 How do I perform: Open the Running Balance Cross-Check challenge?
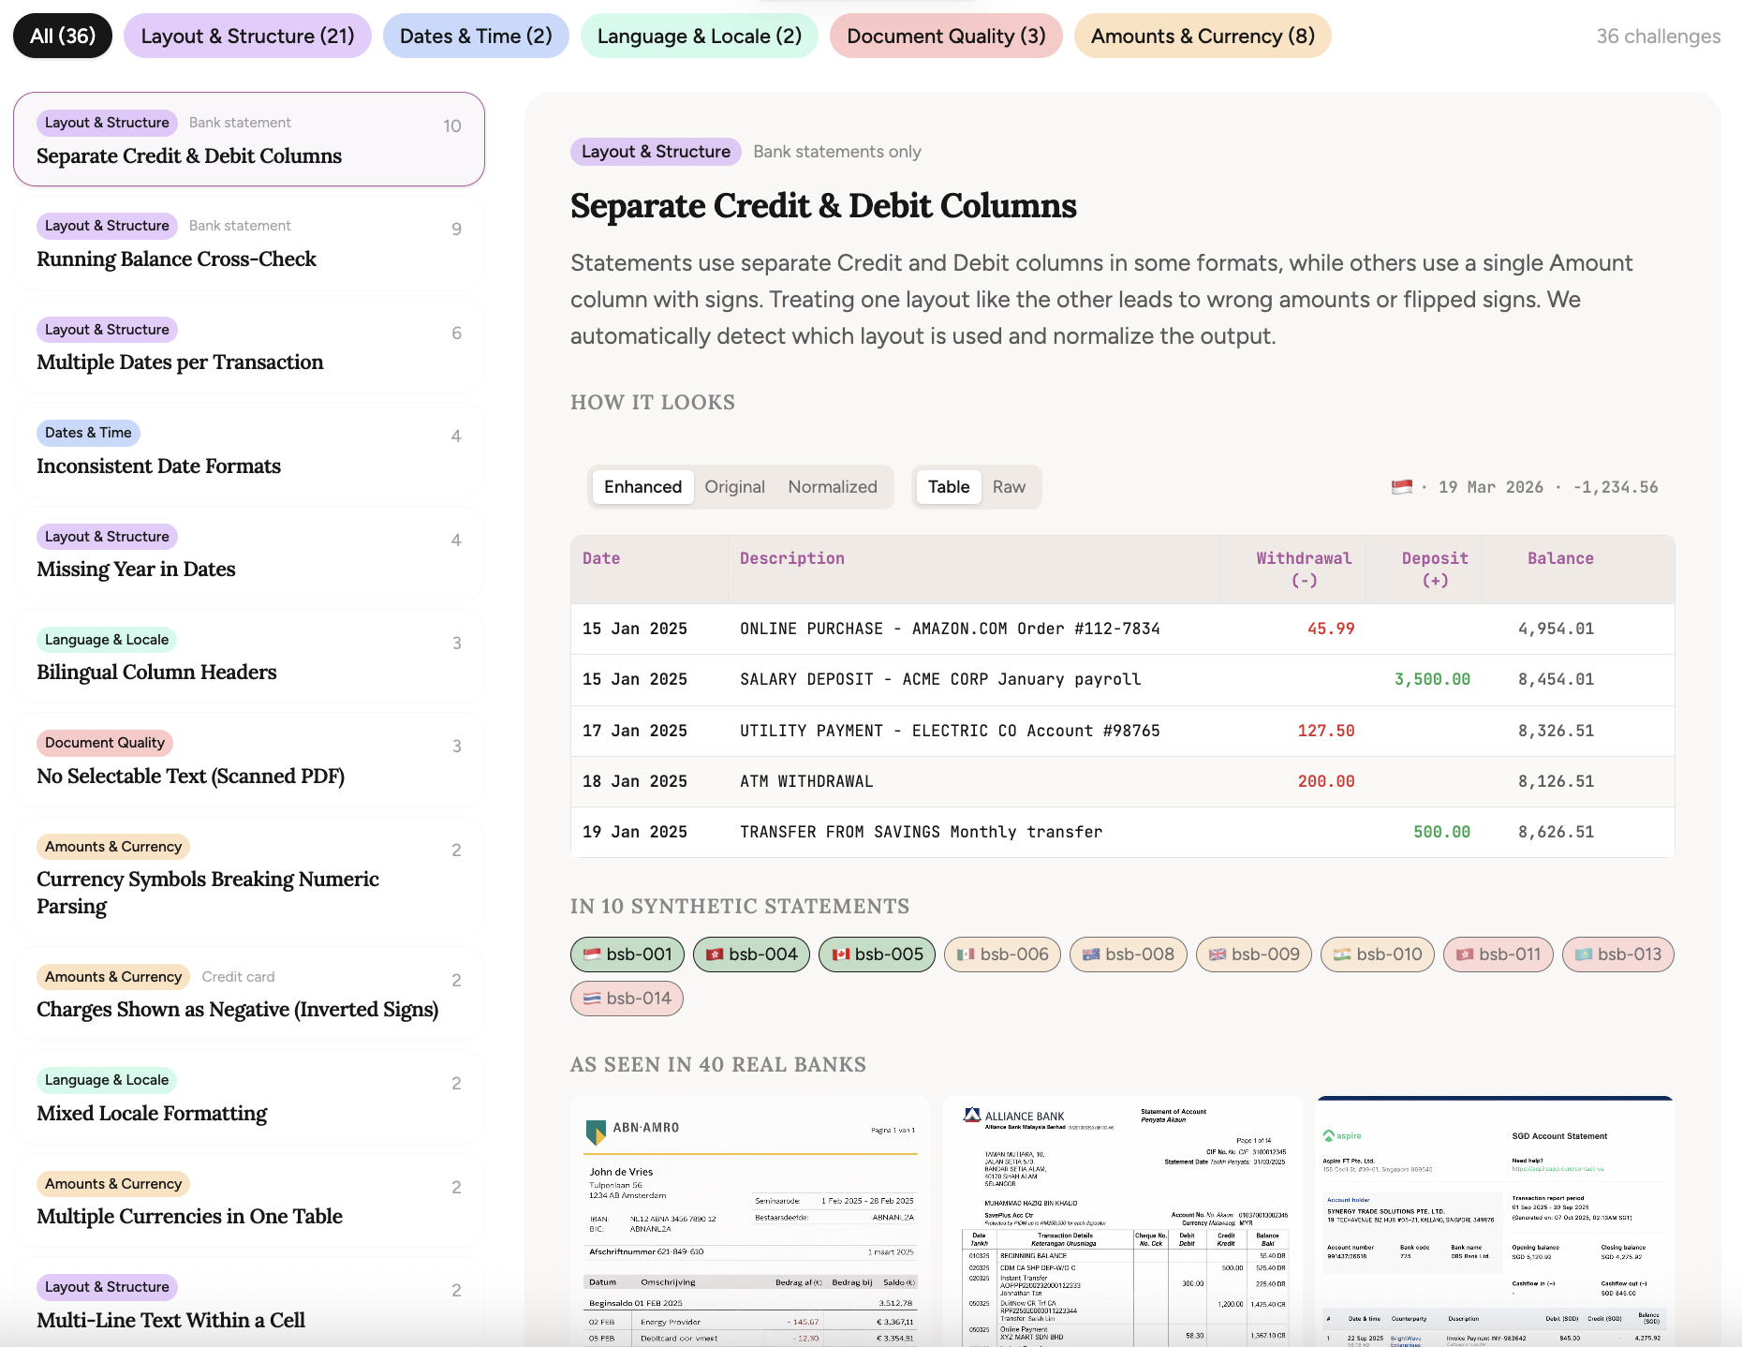[x=247, y=242]
